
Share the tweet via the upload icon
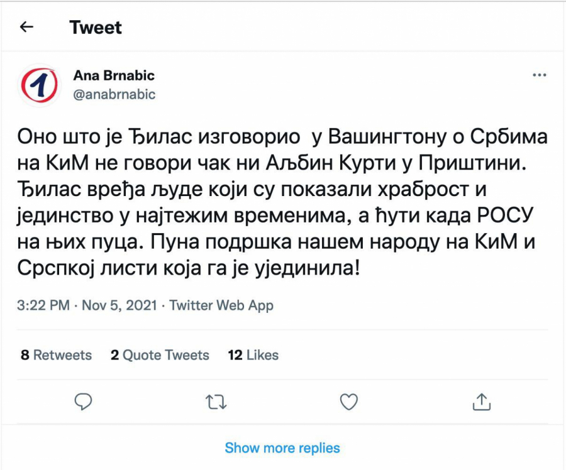[480, 402]
